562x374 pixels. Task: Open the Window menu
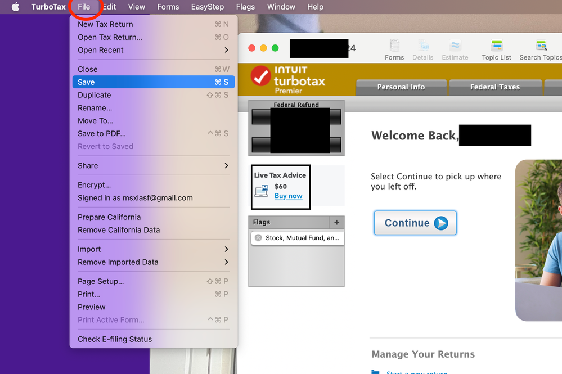click(281, 7)
